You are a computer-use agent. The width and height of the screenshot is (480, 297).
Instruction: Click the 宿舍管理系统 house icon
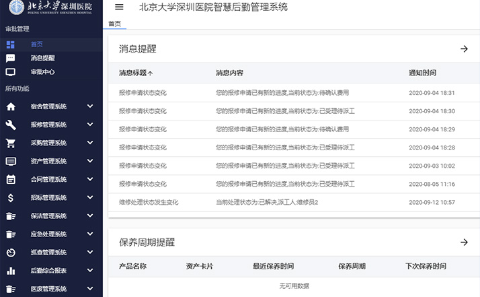[11, 106]
